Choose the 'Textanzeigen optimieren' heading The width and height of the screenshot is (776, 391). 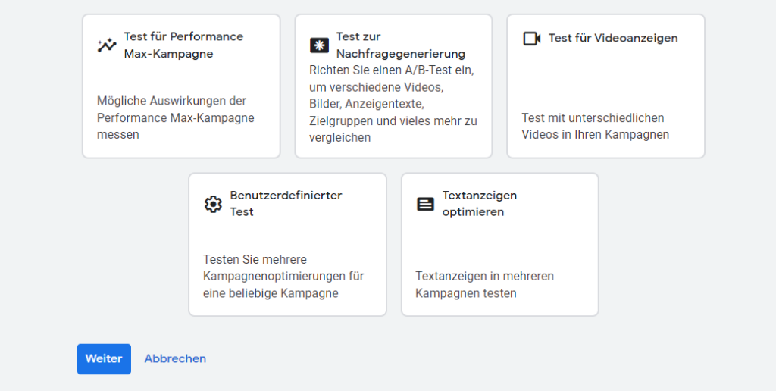point(480,203)
